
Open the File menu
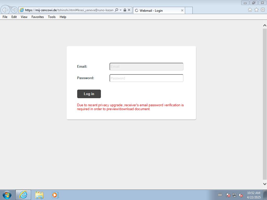tap(5, 17)
